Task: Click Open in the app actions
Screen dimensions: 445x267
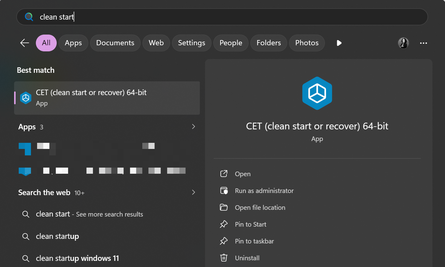Action: pyautogui.click(x=243, y=174)
